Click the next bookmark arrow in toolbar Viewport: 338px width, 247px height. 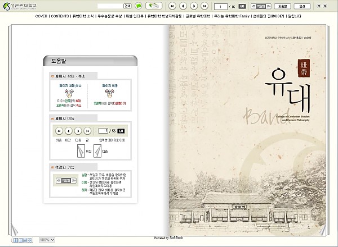tap(268, 6)
